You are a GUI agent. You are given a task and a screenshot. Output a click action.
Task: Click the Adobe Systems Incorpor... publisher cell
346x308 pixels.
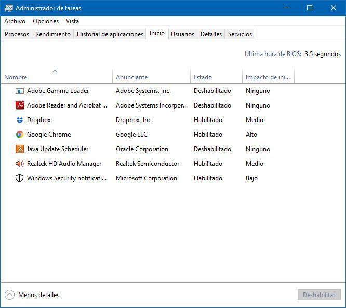coord(152,105)
